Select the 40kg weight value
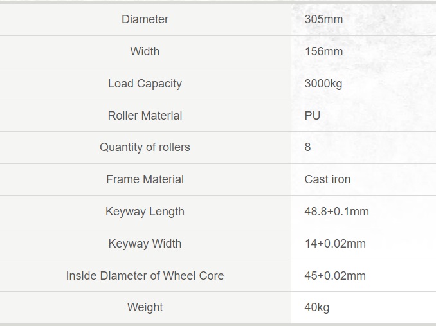436x326 pixels. click(317, 307)
